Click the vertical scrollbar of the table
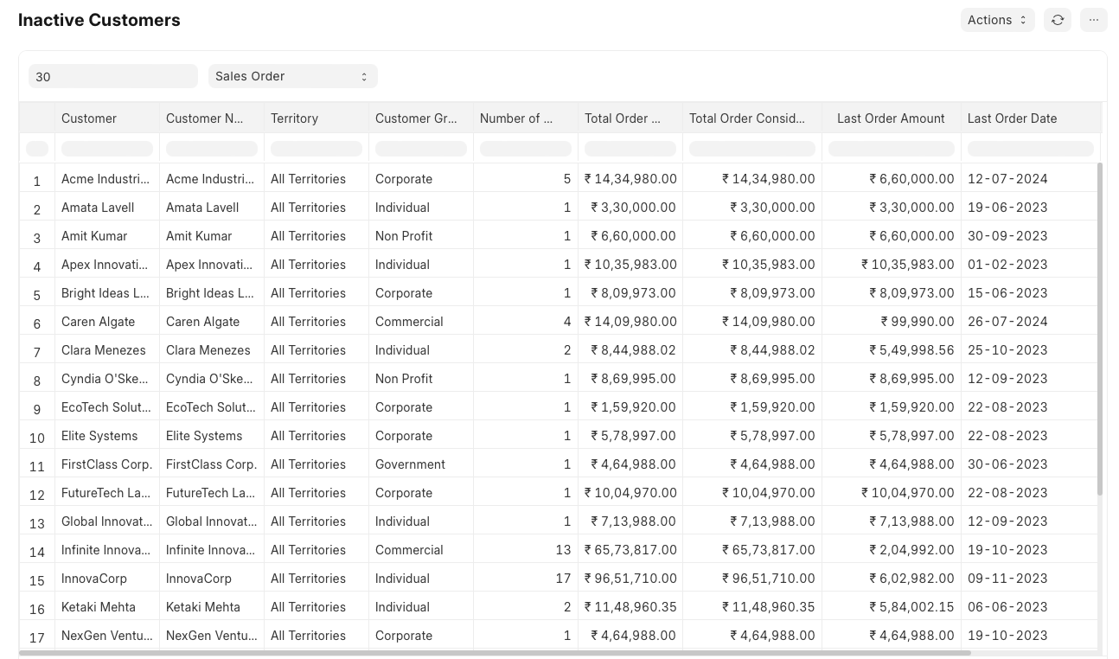The height and width of the screenshot is (659, 1119). 1100,329
